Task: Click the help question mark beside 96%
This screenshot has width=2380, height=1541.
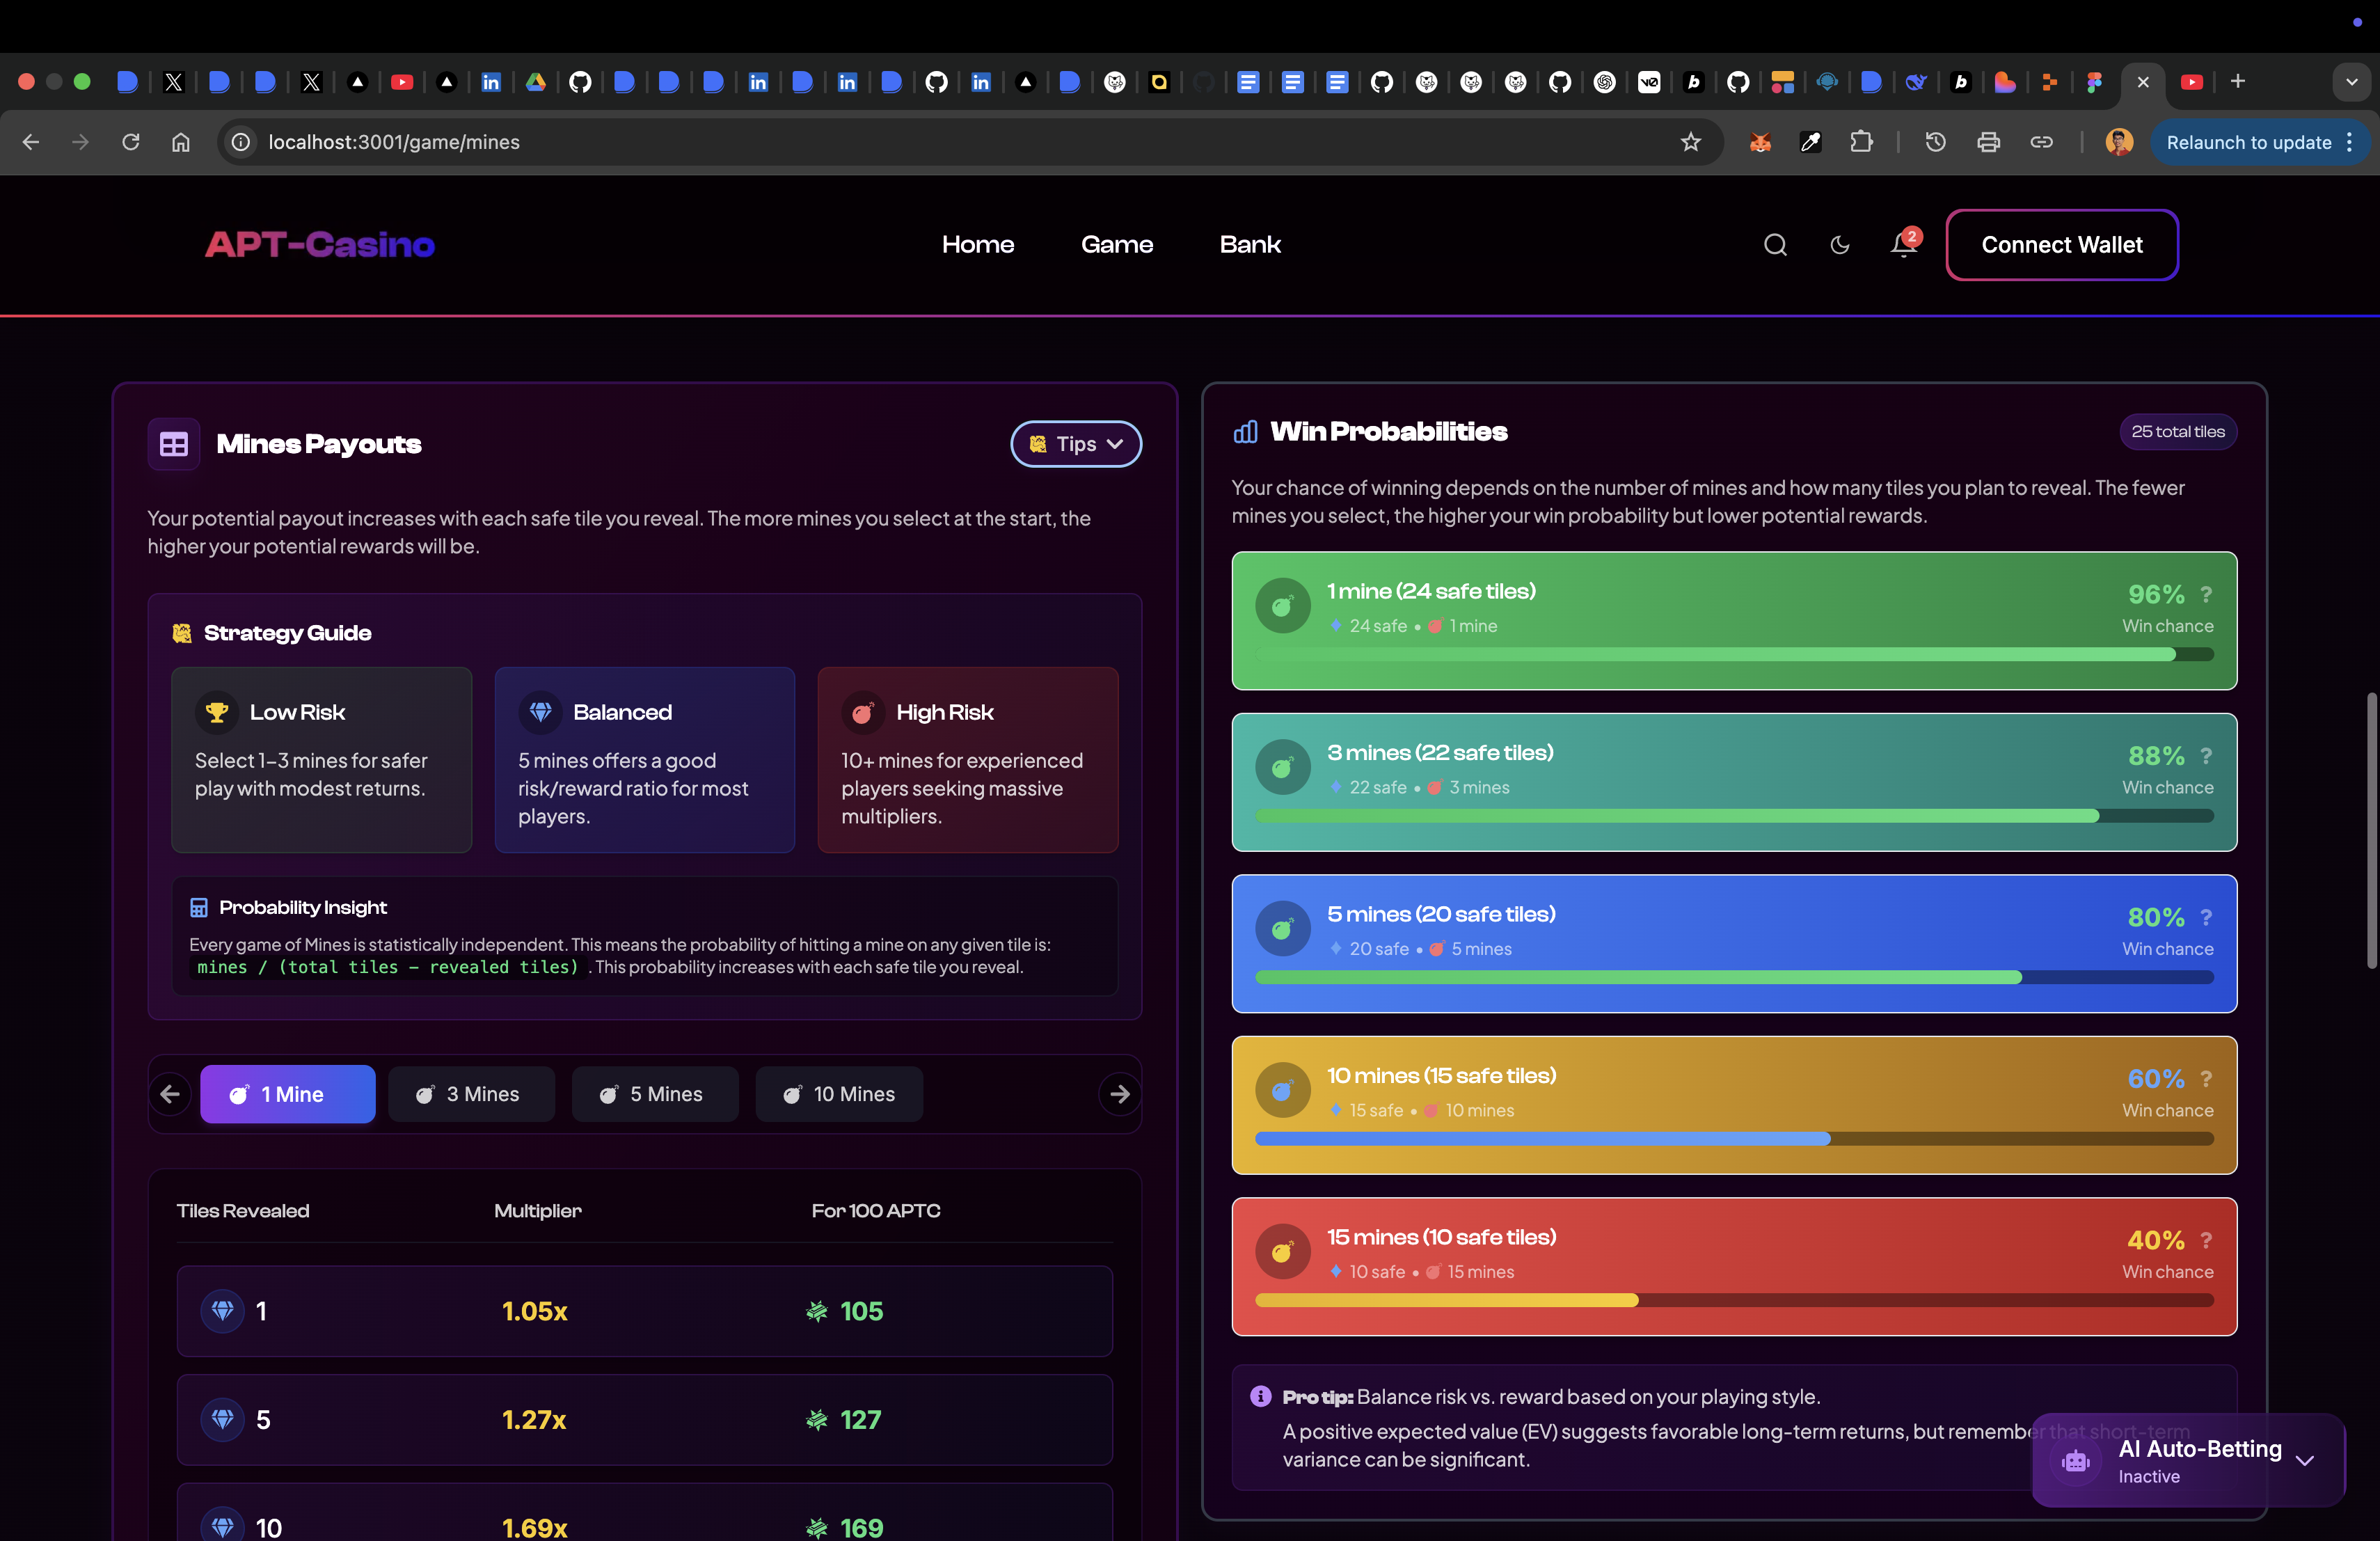Action: pos(2206,595)
